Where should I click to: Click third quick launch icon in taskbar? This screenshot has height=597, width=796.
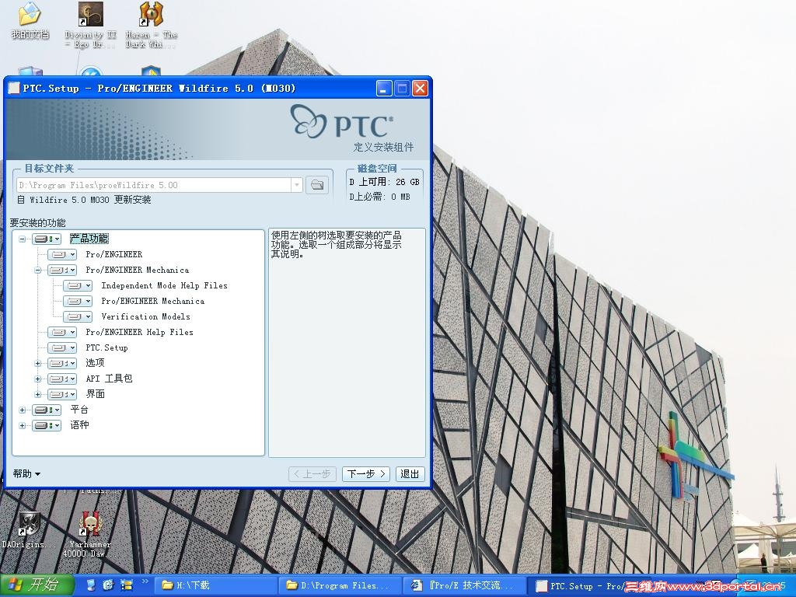tap(126, 585)
